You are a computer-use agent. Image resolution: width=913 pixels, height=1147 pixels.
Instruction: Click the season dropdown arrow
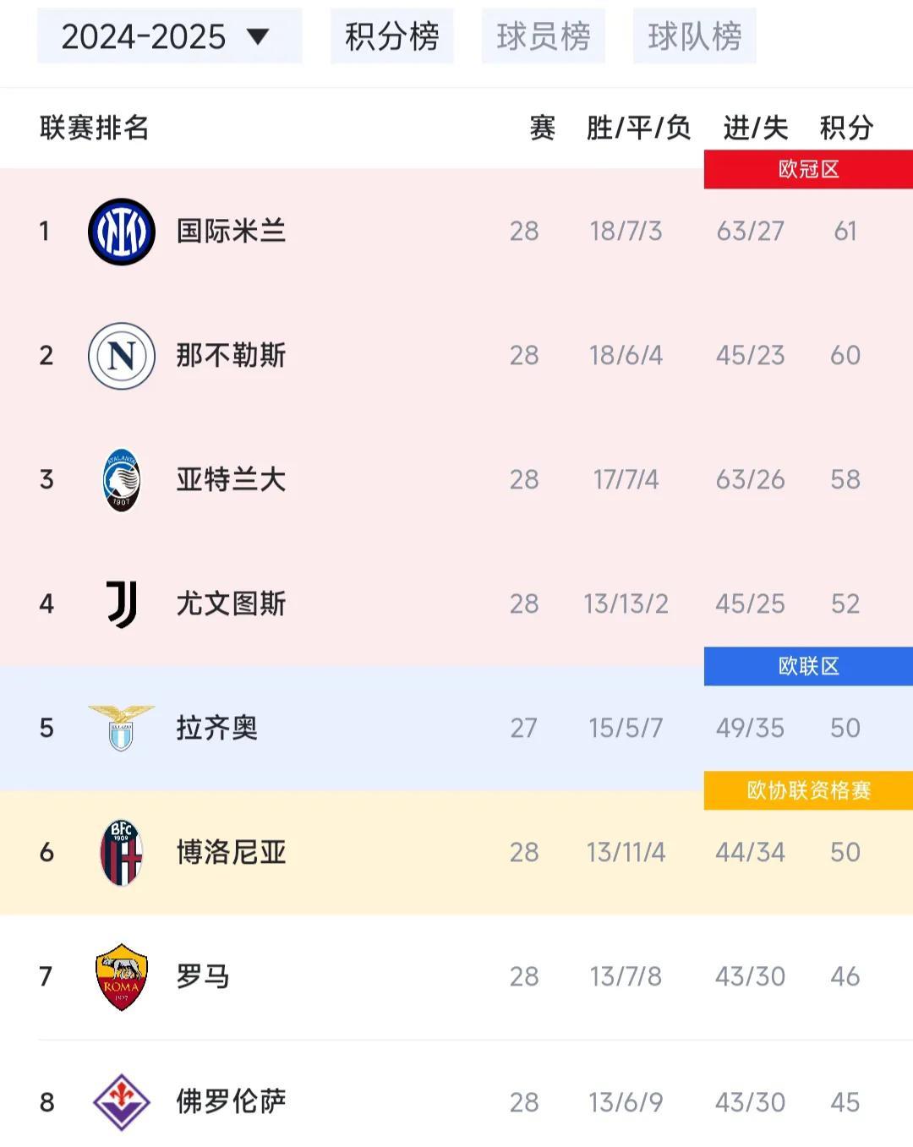257,36
